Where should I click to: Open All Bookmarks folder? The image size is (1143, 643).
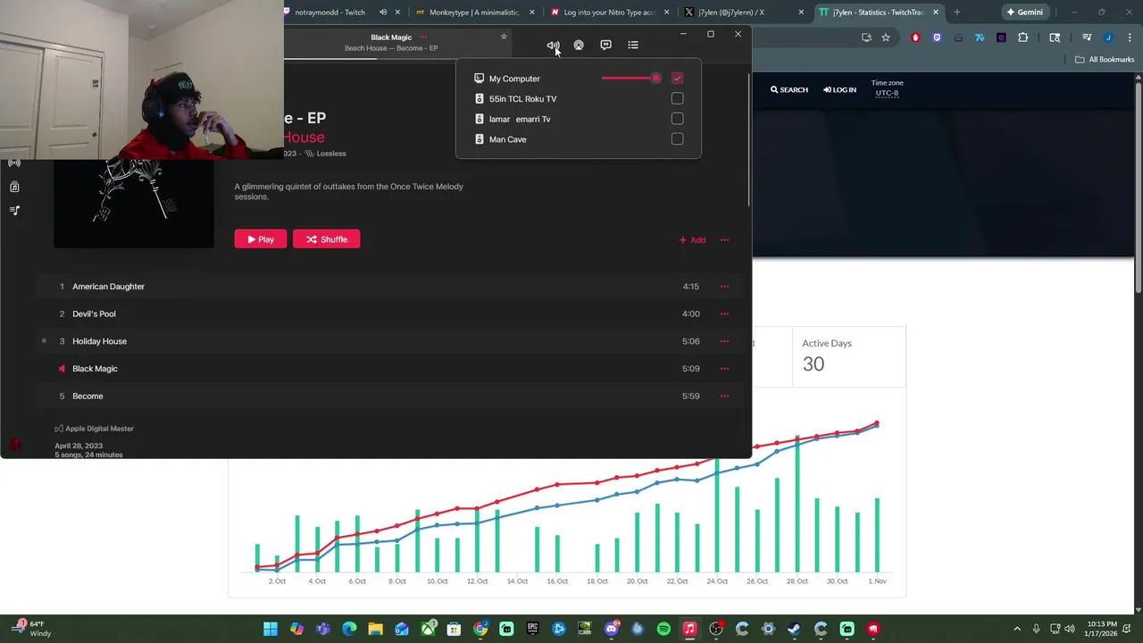point(1105,60)
